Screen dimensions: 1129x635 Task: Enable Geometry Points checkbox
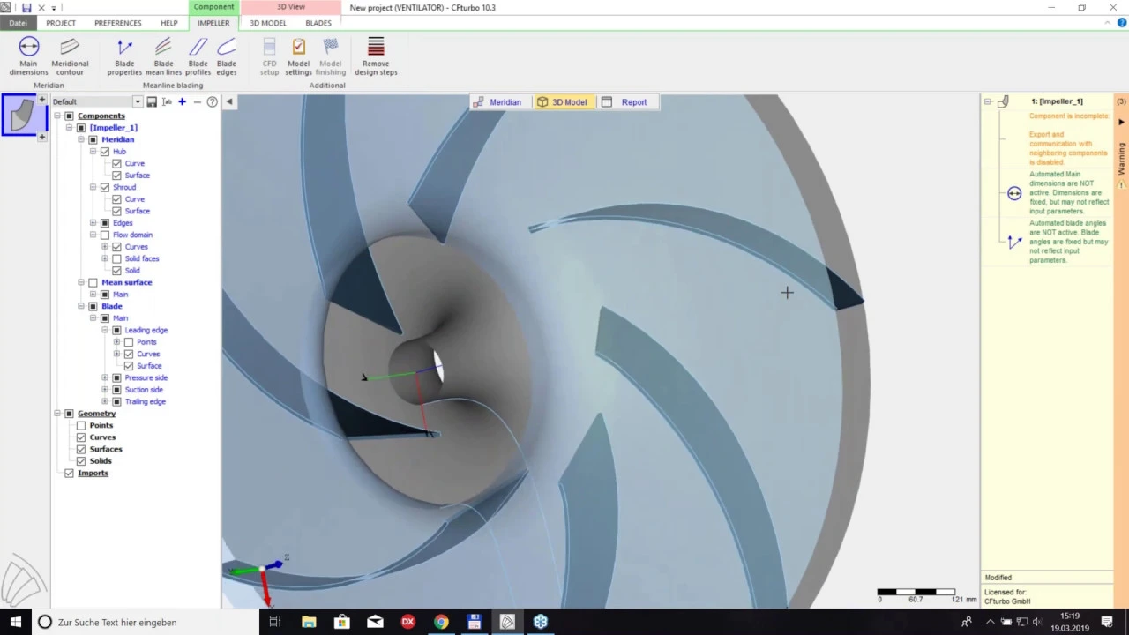pyautogui.click(x=81, y=425)
